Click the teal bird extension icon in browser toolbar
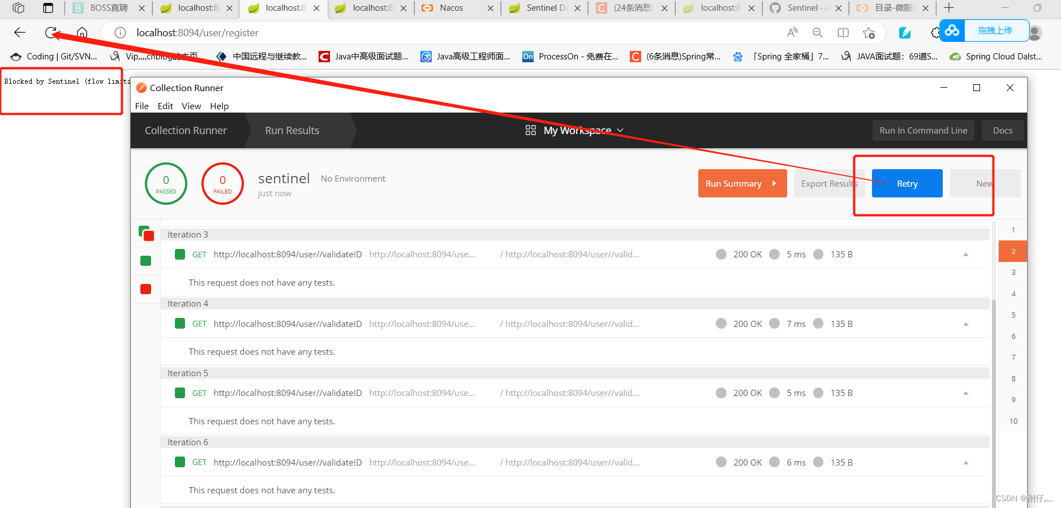The height and width of the screenshot is (508, 1061). [x=905, y=33]
